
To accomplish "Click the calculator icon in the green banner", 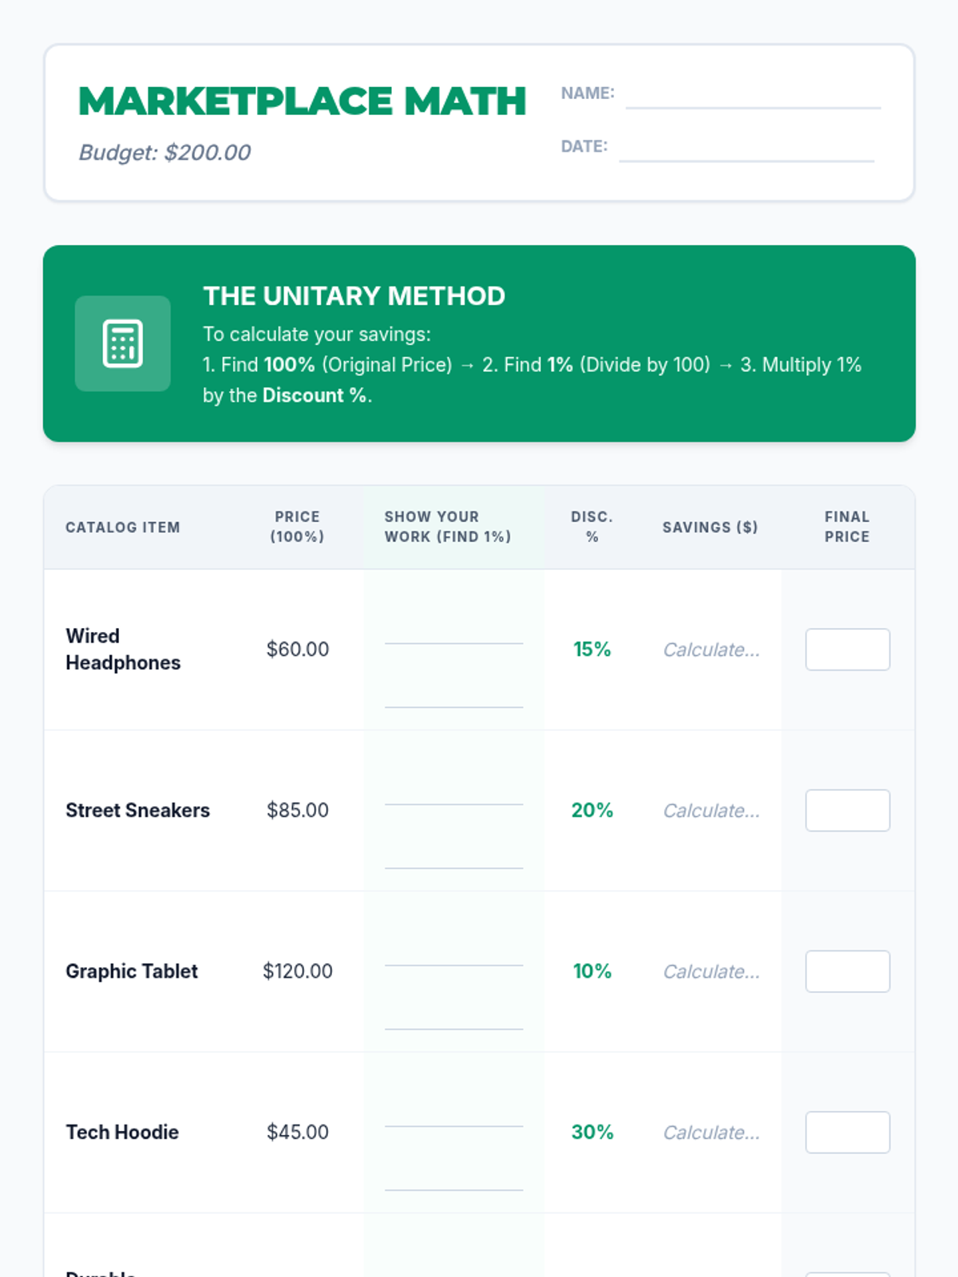I will (x=122, y=343).
